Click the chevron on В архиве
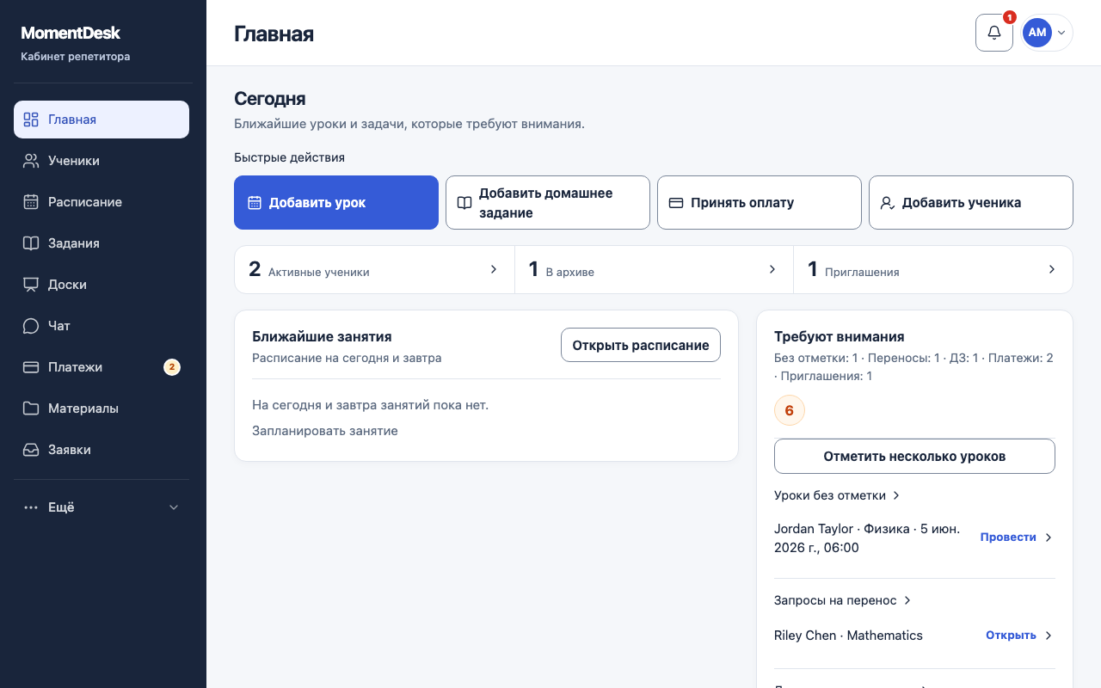The height and width of the screenshot is (688, 1101). [x=772, y=269]
